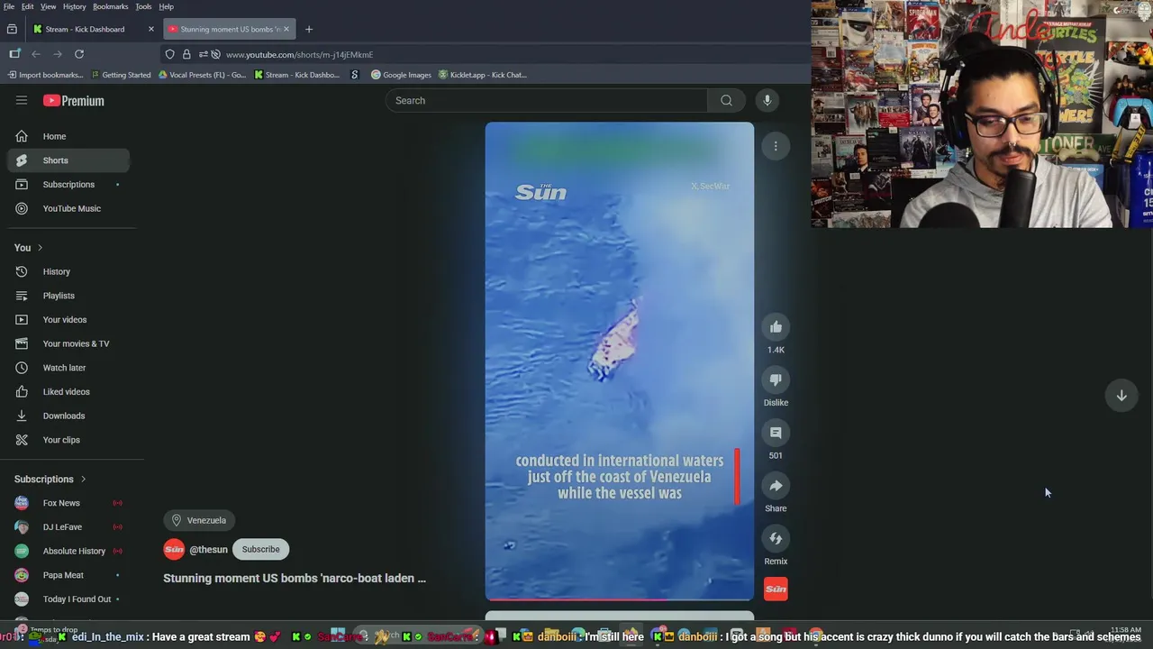
Task: Dislike the Short with thumbs down
Action: [776, 380]
